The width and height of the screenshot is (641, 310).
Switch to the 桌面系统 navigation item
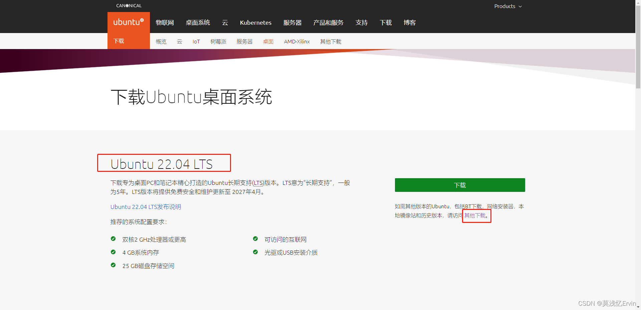pyautogui.click(x=198, y=22)
